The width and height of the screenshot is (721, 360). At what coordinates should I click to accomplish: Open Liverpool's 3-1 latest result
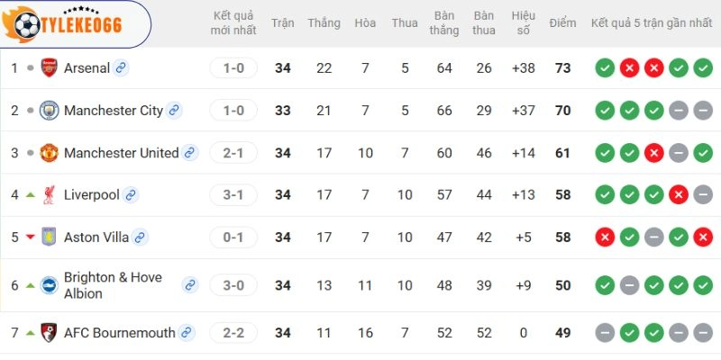coord(233,194)
